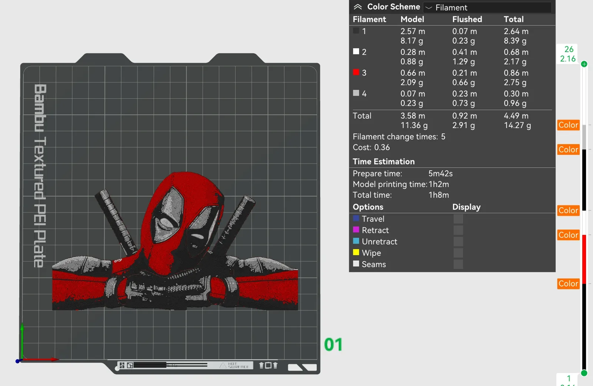Click the total model weight '11.36 g'

coord(414,125)
